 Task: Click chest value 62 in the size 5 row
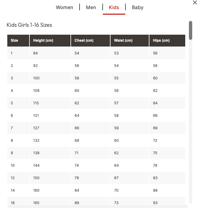pyautogui.click(x=77, y=103)
